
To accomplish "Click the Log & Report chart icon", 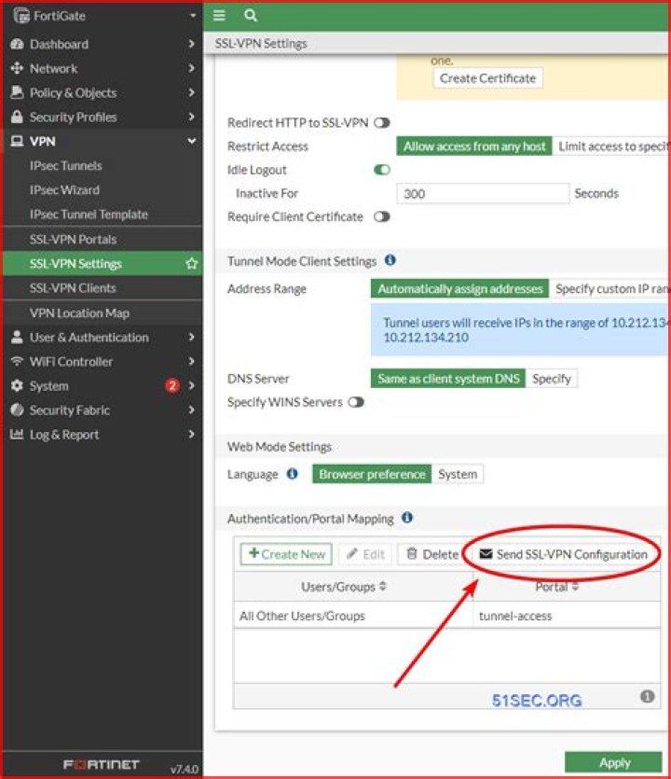I will tap(17, 434).
